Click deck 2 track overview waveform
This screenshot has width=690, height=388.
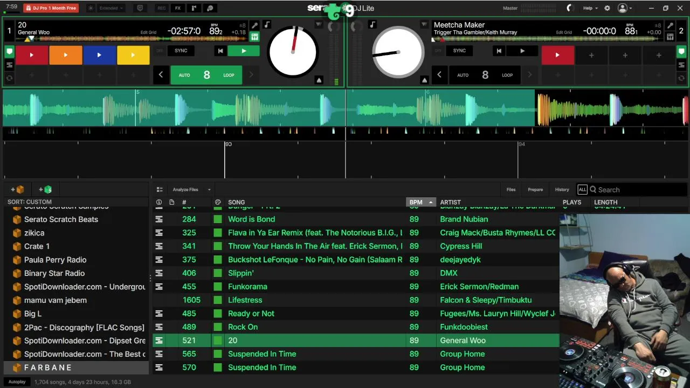547,39
